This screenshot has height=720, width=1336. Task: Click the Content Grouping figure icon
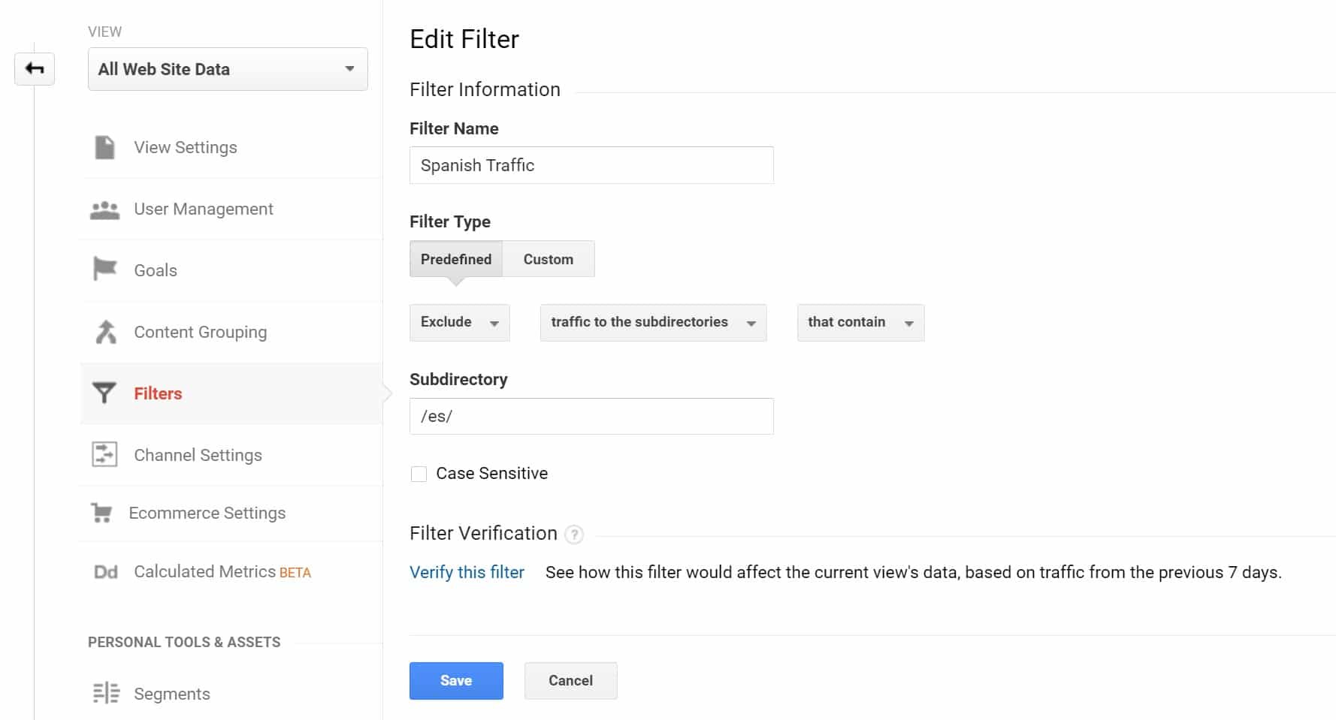tap(106, 332)
